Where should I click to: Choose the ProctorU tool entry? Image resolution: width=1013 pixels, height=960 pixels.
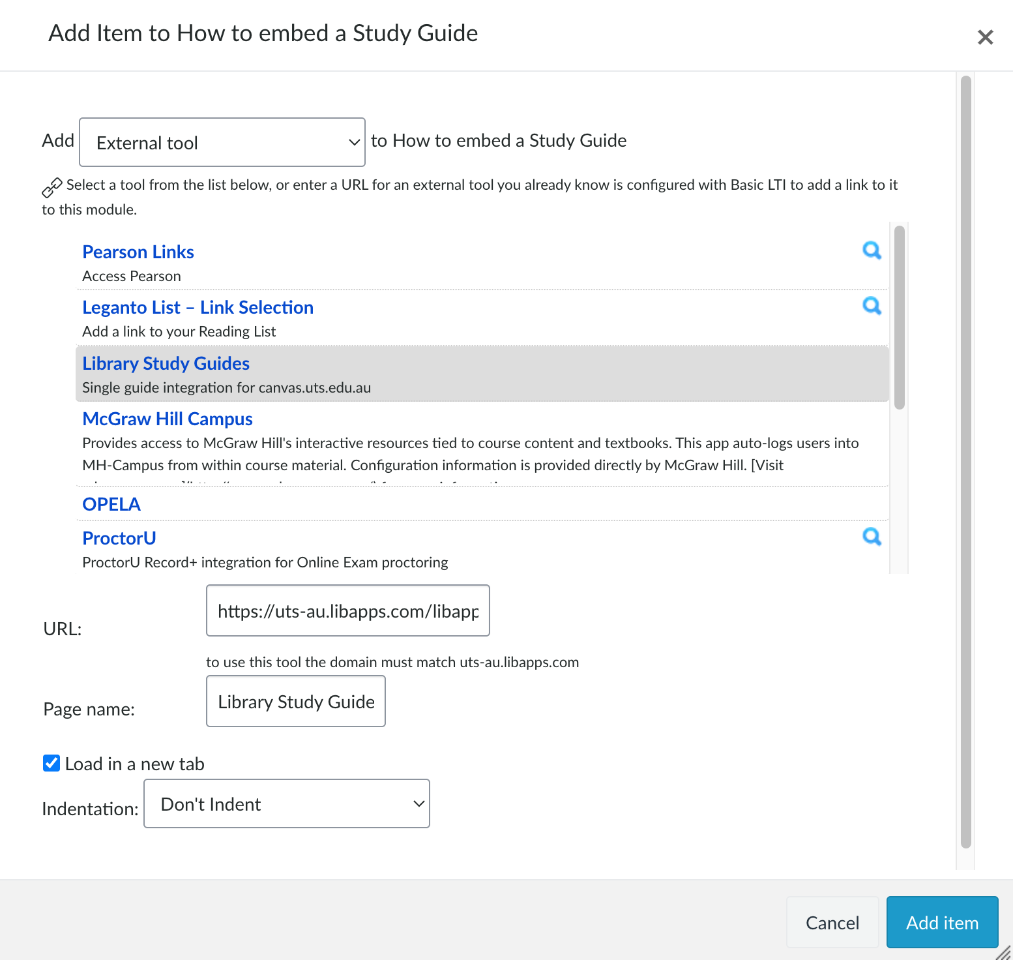click(119, 539)
